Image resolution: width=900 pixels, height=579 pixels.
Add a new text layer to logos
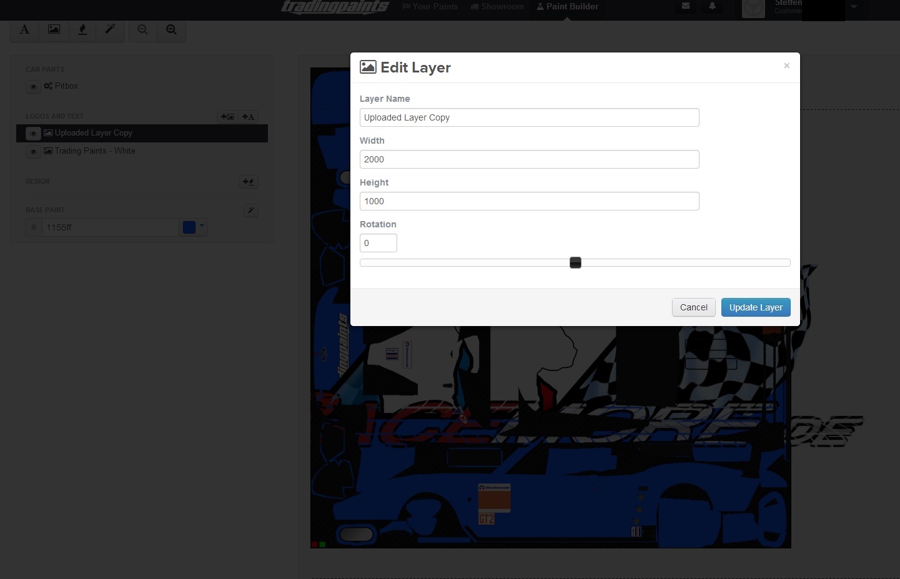tap(248, 117)
